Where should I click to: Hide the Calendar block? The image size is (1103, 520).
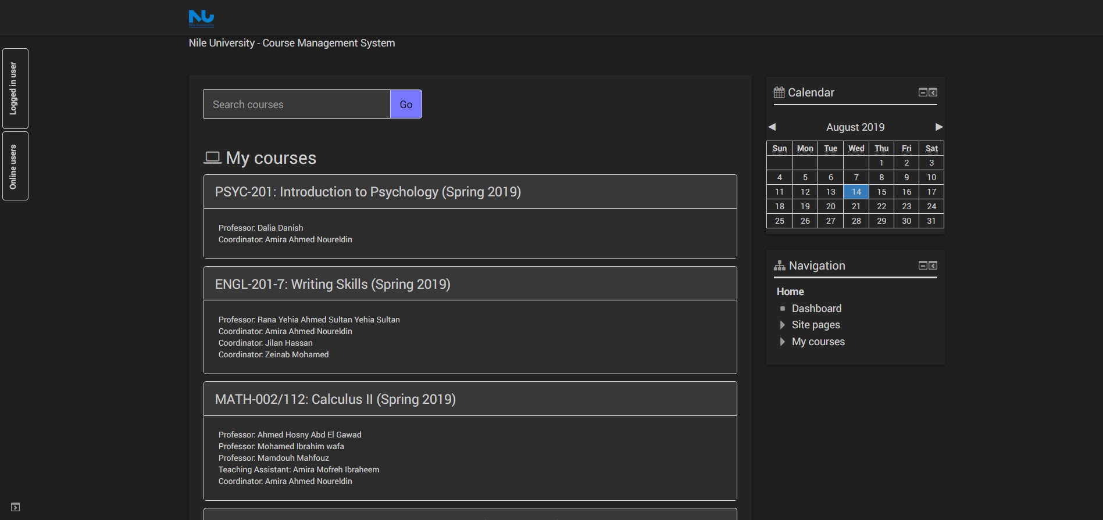pos(922,92)
